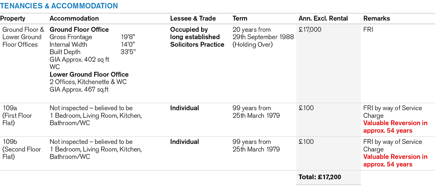Select the Accommodation column header
This screenshot has width=435, height=188.
tap(74, 18)
